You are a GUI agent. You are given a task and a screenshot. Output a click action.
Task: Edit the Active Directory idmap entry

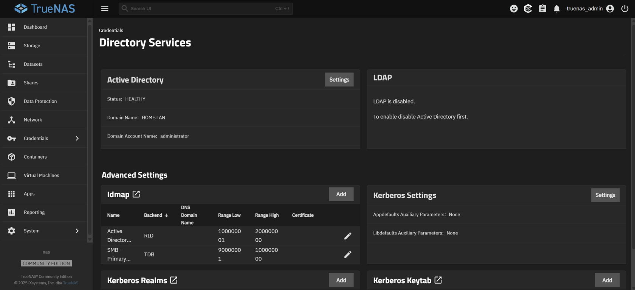pyautogui.click(x=348, y=236)
